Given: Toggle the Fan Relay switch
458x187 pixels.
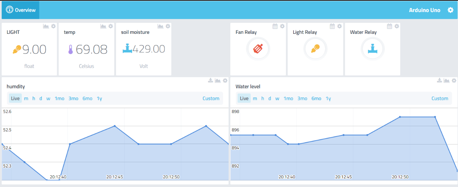Looking at the screenshot, I should pos(258,48).
